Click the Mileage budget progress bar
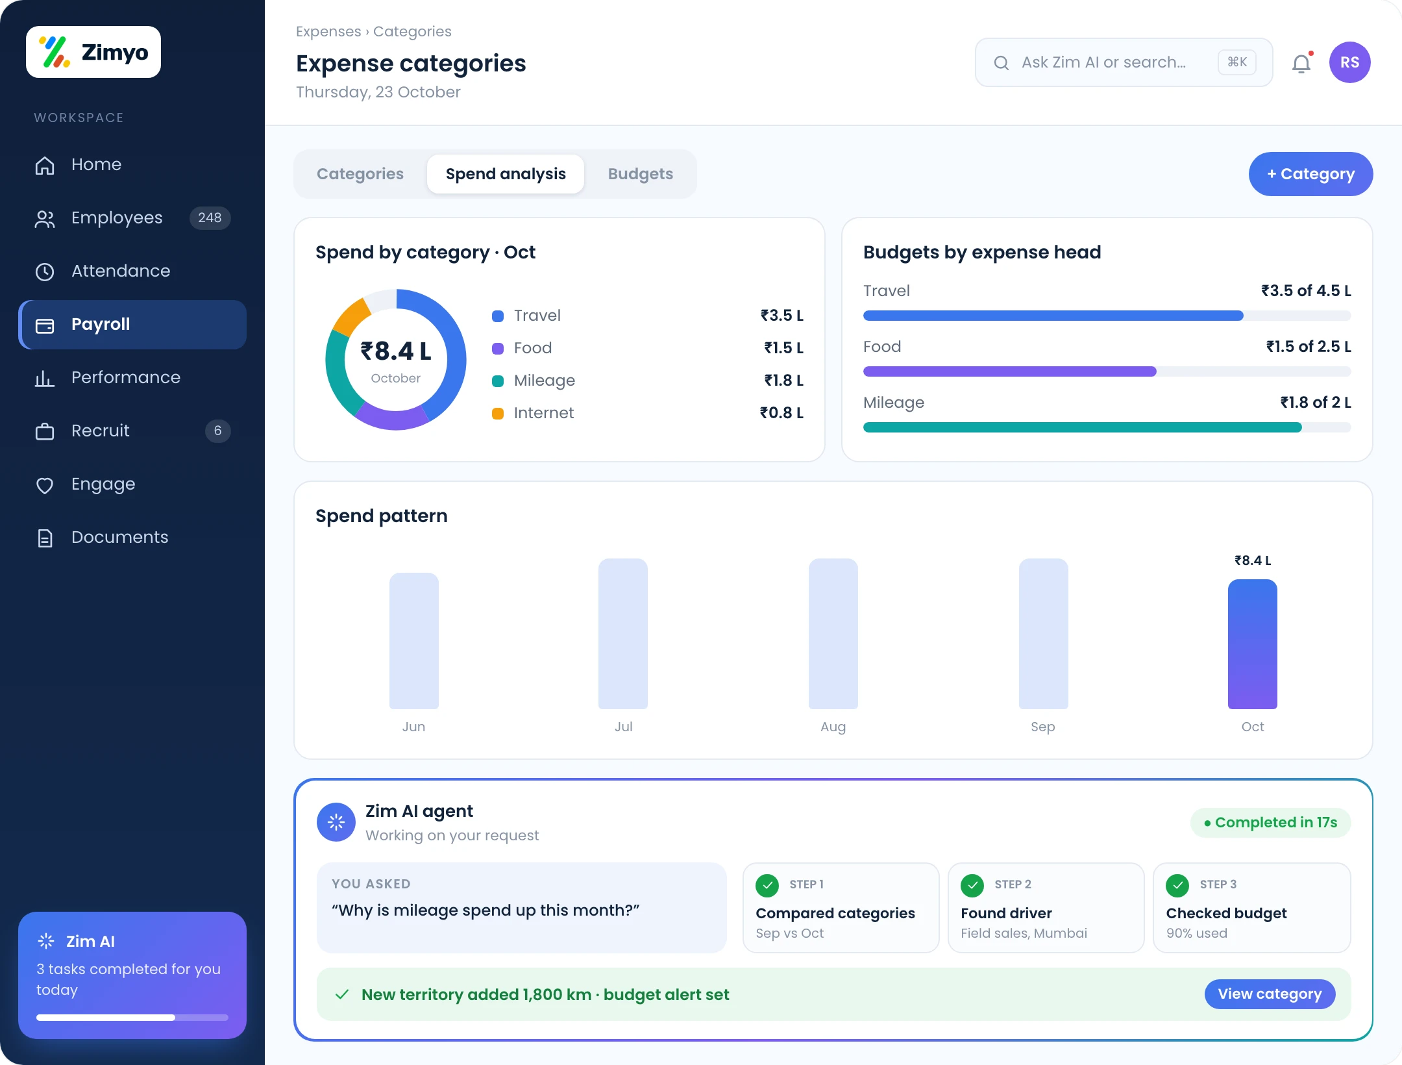1402x1065 pixels. pyautogui.click(x=1107, y=427)
